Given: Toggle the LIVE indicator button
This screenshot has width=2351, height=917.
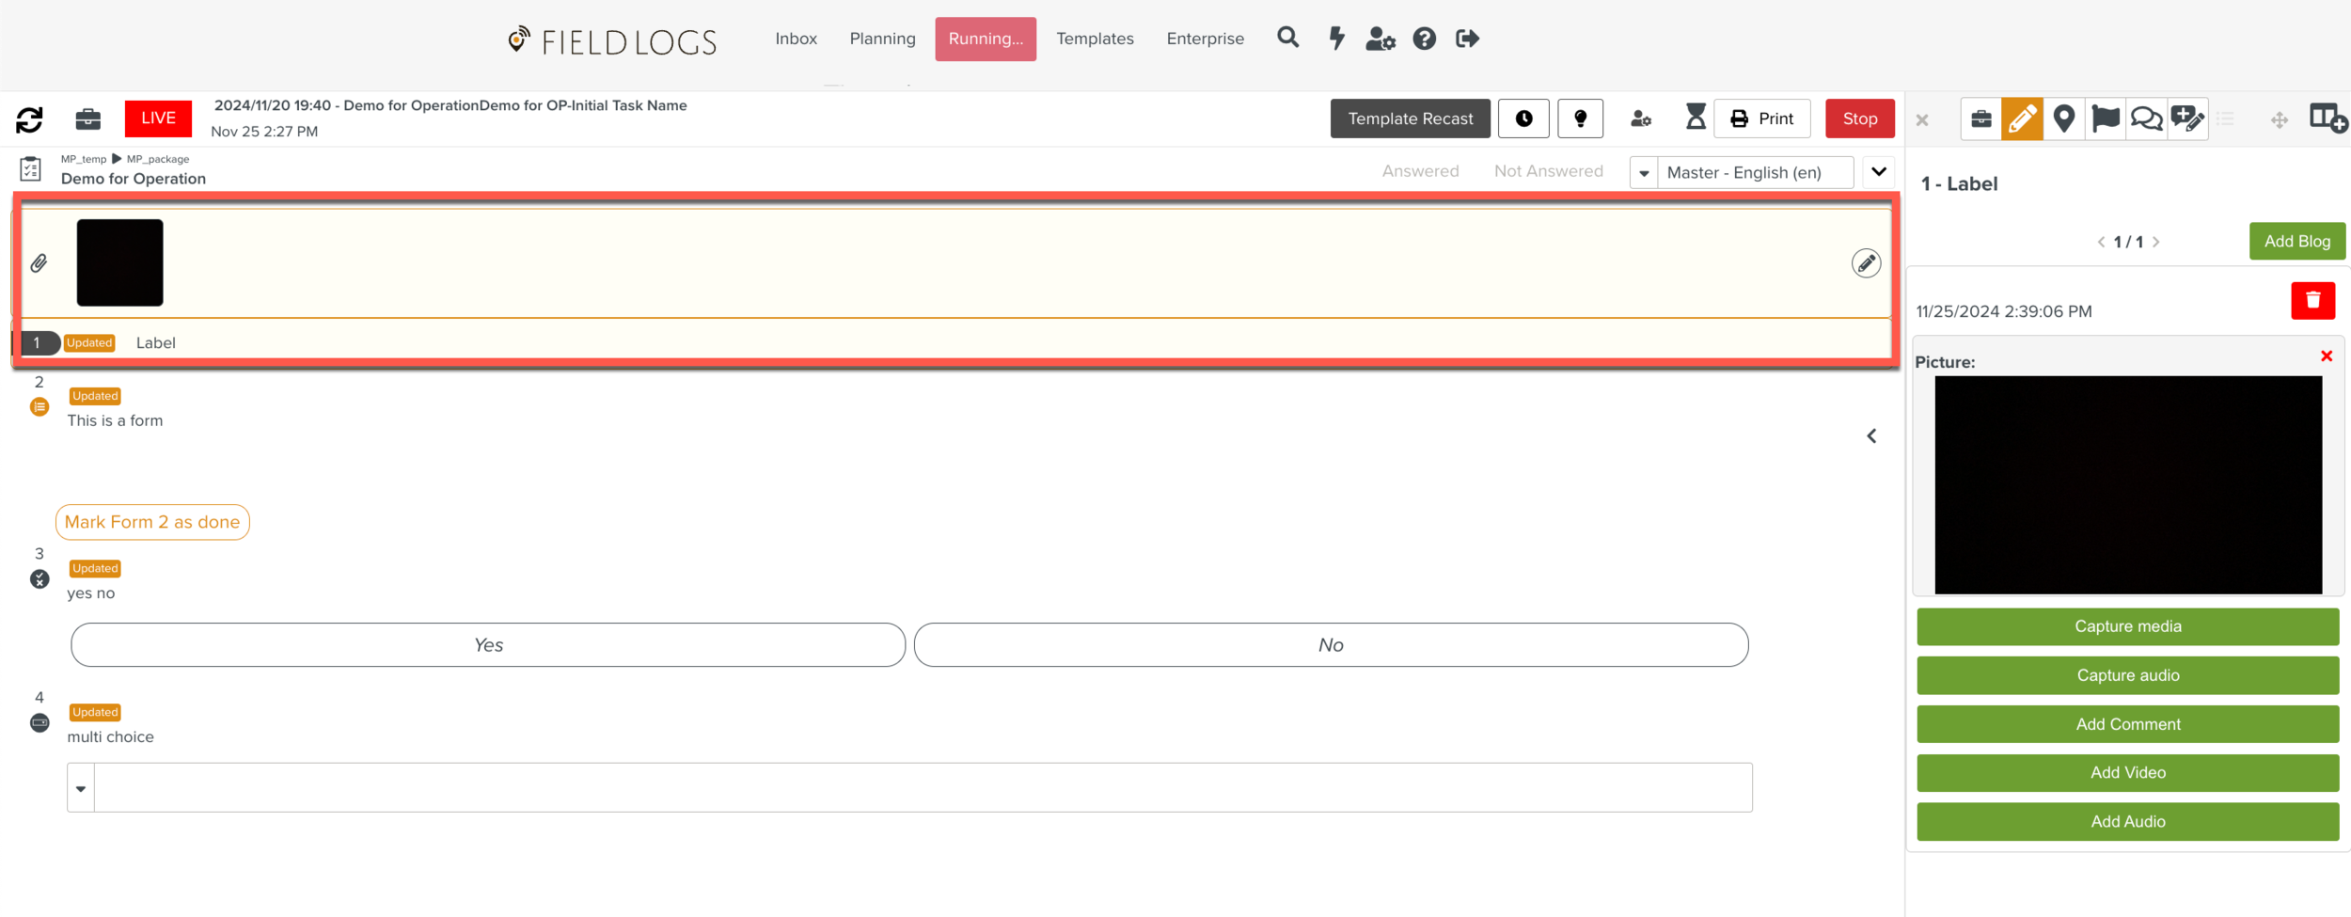Looking at the screenshot, I should 158,119.
